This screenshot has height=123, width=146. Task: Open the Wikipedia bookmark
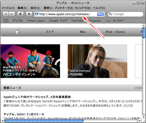94,21
